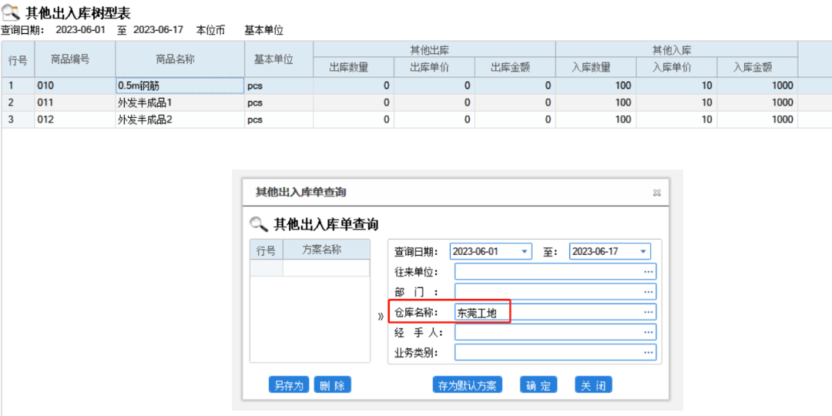Click 存为默认方案 button

(x=467, y=386)
